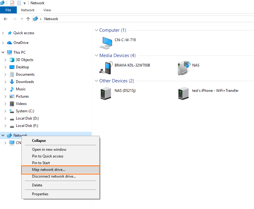254x209 pixels.
Task: Expand the CN computer node under Network
Action: click(5, 143)
